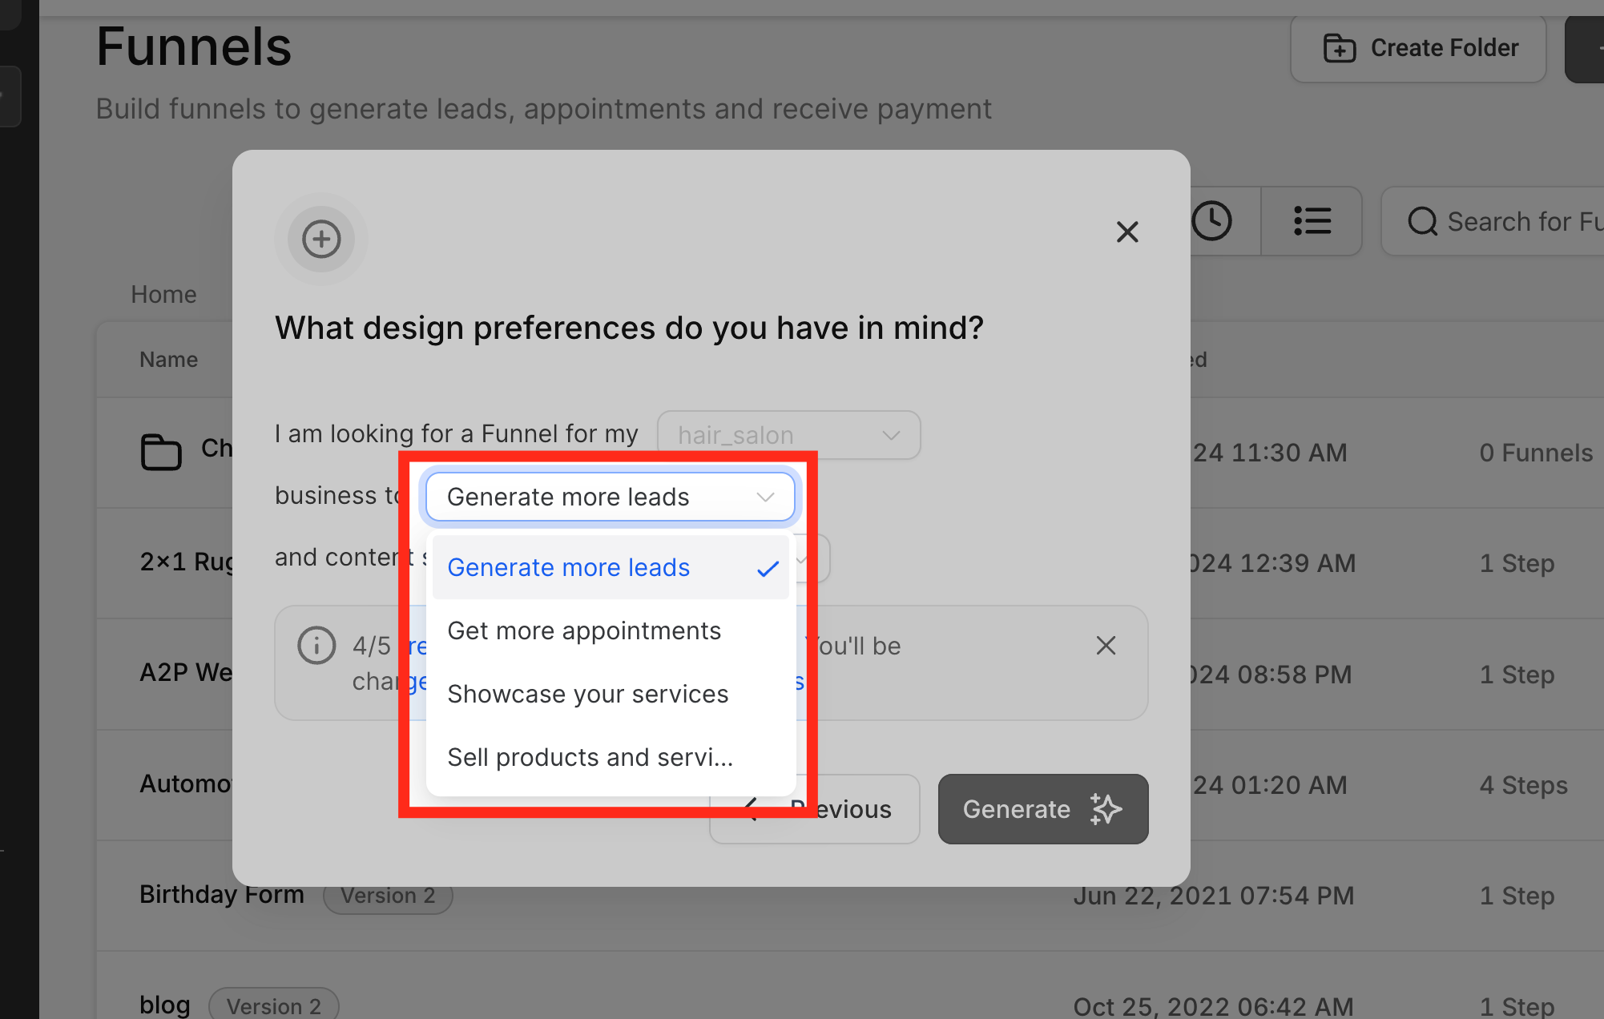Click the folder icon in first row
1604x1019 pixels.
(x=161, y=452)
